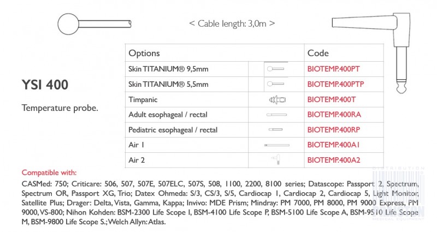Click the YSI 400 product title
The width and height of the screenshot is (437, 232).
coord(45,85)
